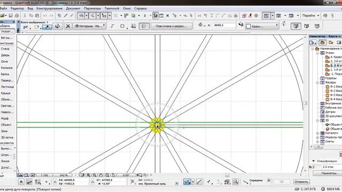Click the Paste icon in the toolbar
Screen dimensions: 342x192
click(x=37, y=15)
